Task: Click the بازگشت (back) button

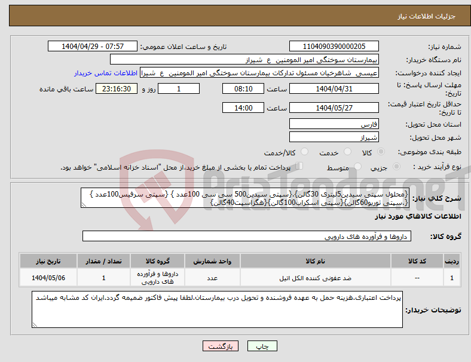Action: pos(221,346)
